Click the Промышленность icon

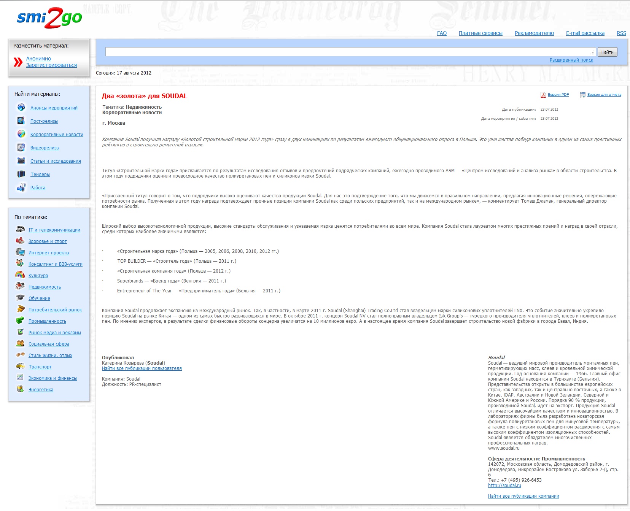20,321
